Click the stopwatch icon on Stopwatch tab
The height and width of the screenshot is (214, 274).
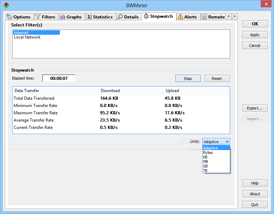(146, 16)
